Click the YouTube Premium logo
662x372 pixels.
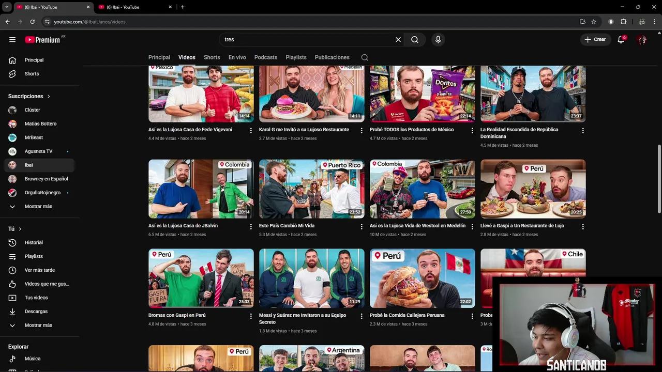pyautogui.click(x=43, y=40)
